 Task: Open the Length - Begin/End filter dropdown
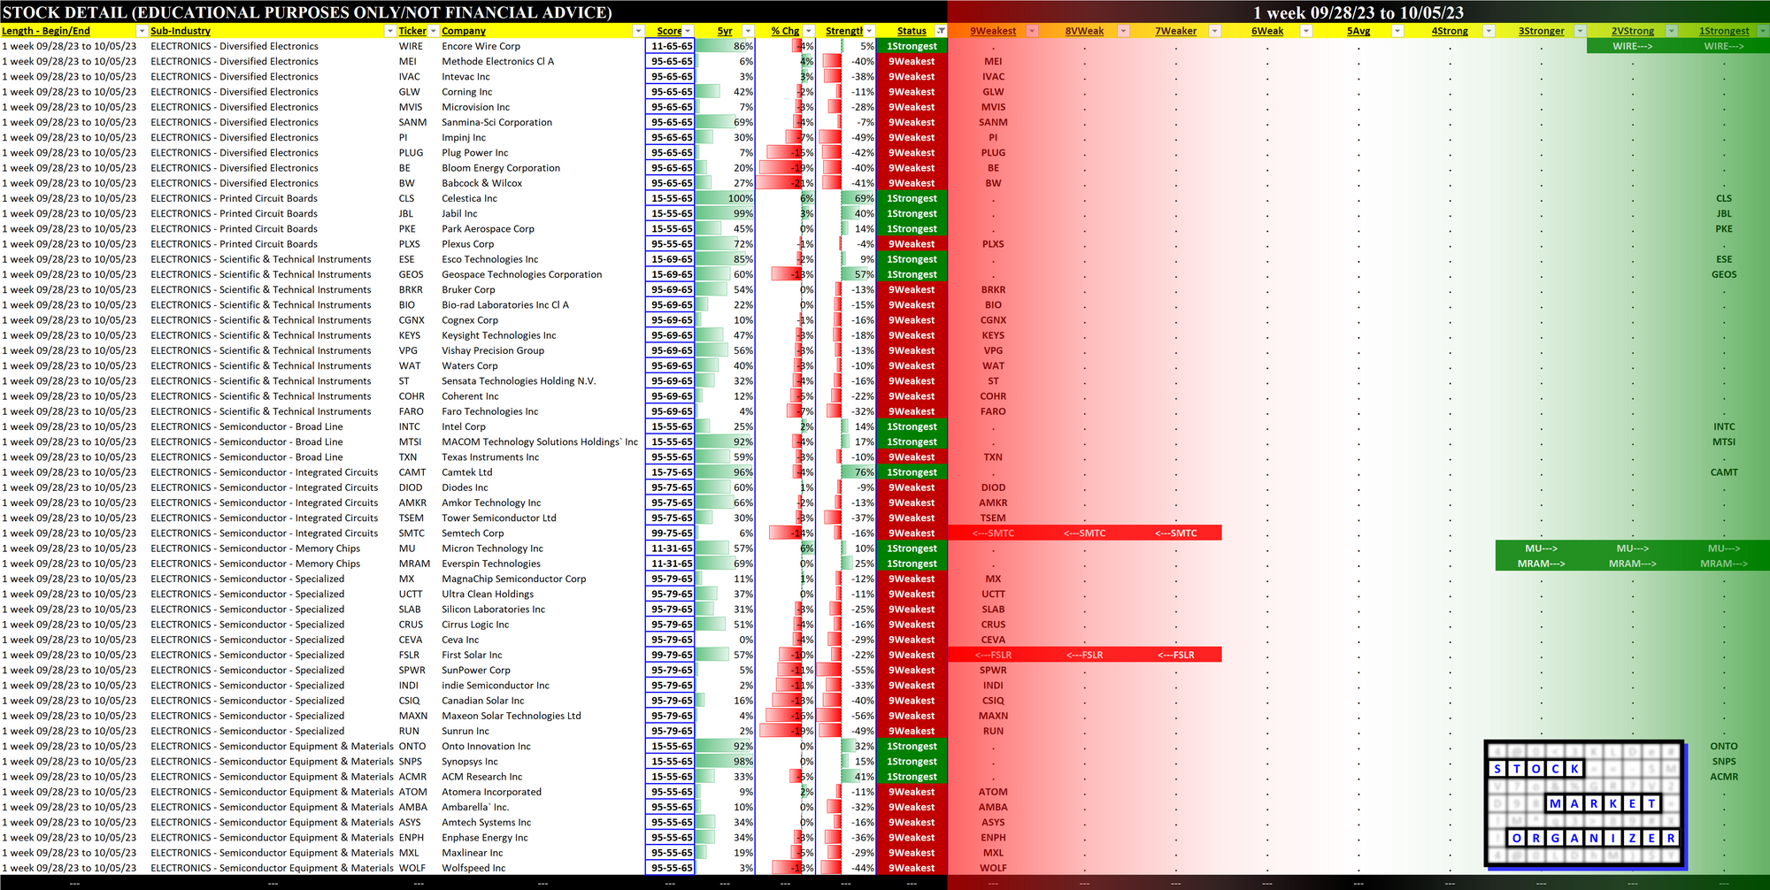pos(142,31)
